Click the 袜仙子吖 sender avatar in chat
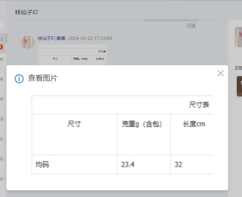Screen dimensions: 242x197 pyautogui.click(x=28, y=42)
